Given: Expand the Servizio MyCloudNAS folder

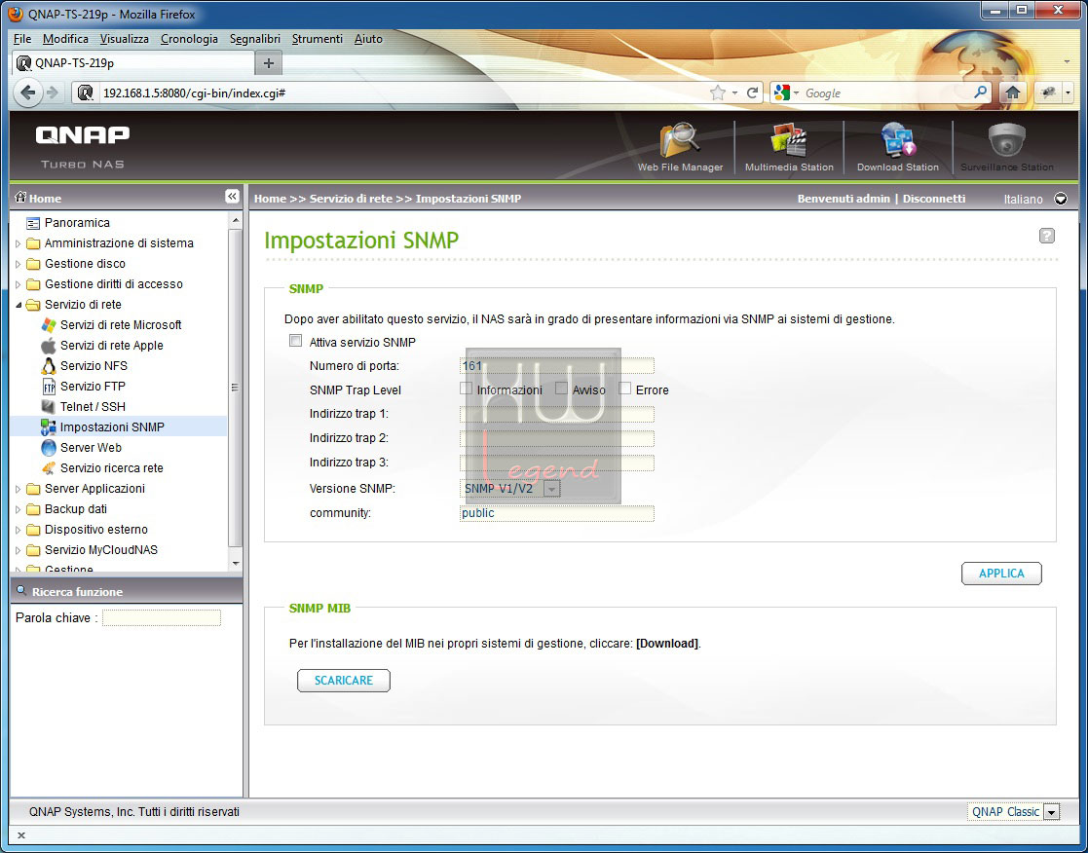Looking at the screenshot, I should 19,550.
